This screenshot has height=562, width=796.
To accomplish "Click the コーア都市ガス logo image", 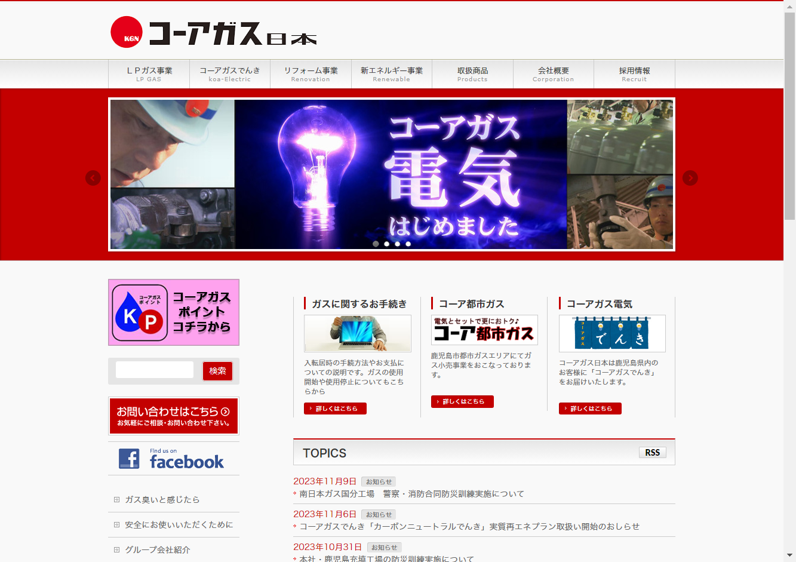I will 484,330.
